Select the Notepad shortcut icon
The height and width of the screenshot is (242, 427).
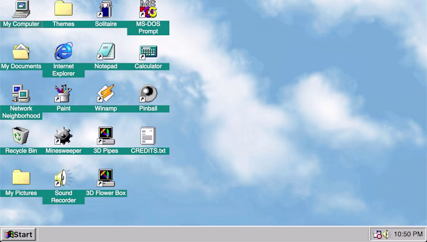(106, 51)
